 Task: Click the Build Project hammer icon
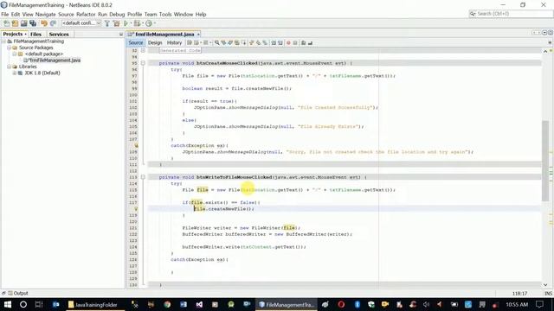point(107,23)
